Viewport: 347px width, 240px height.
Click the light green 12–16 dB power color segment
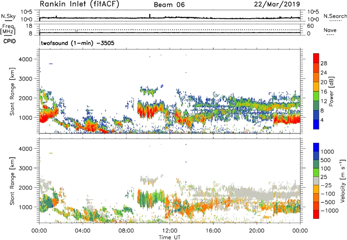click(x=316, y=96)
